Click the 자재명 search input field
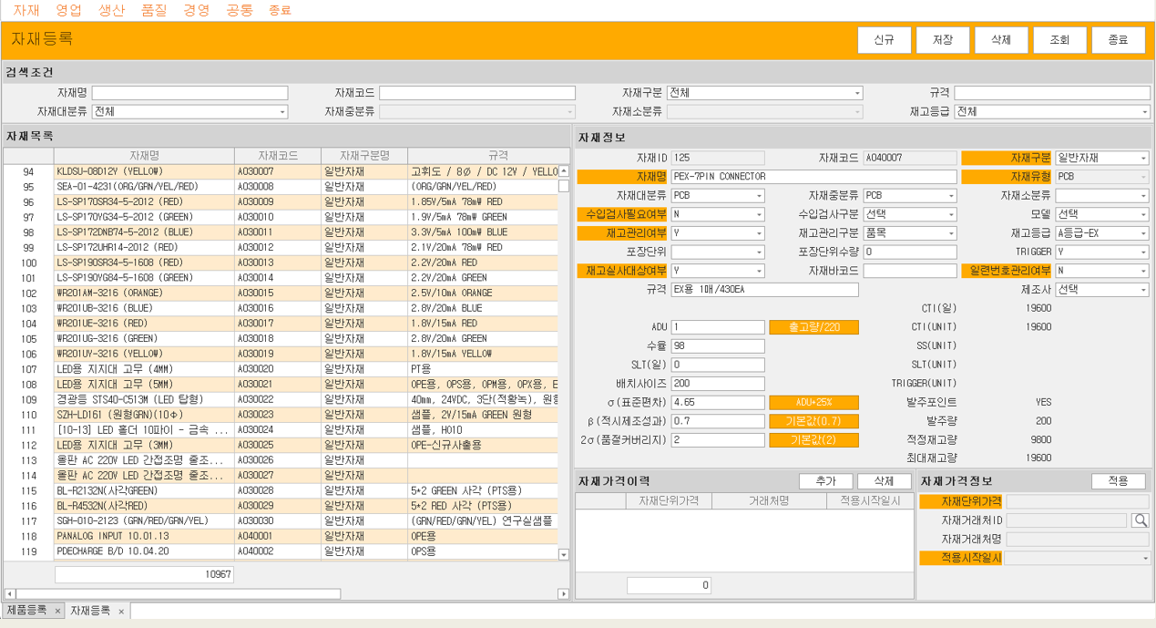Viewport: 1156px width, 628px height. tap(189, 94)
